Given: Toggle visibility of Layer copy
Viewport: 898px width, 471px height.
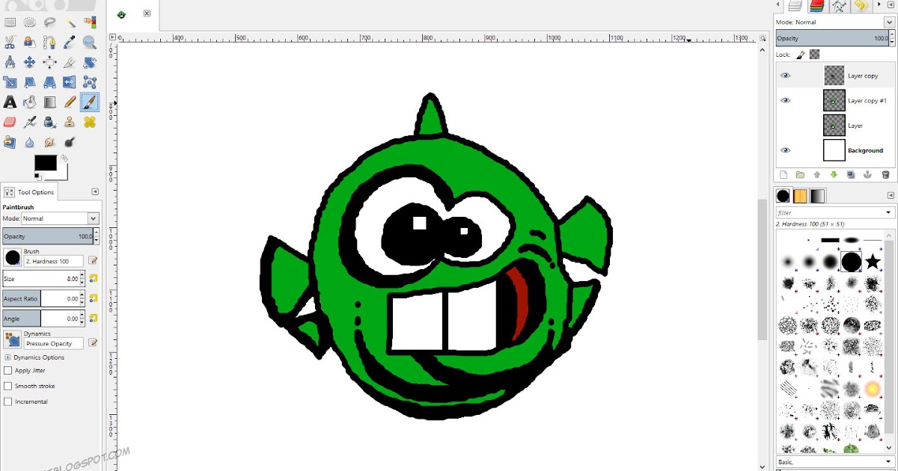Looking at the screenshot, I should point(785,75).
